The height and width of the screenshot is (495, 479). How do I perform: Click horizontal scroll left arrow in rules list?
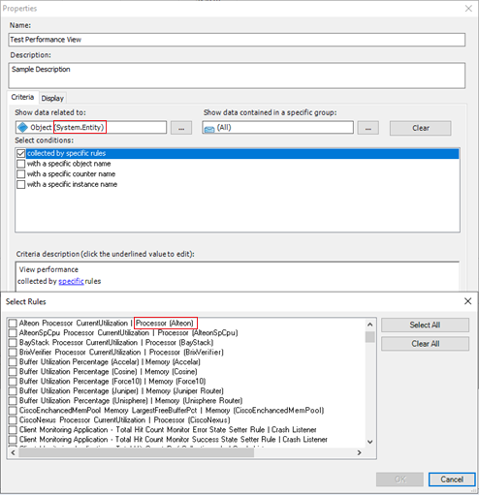click(13, 452)
